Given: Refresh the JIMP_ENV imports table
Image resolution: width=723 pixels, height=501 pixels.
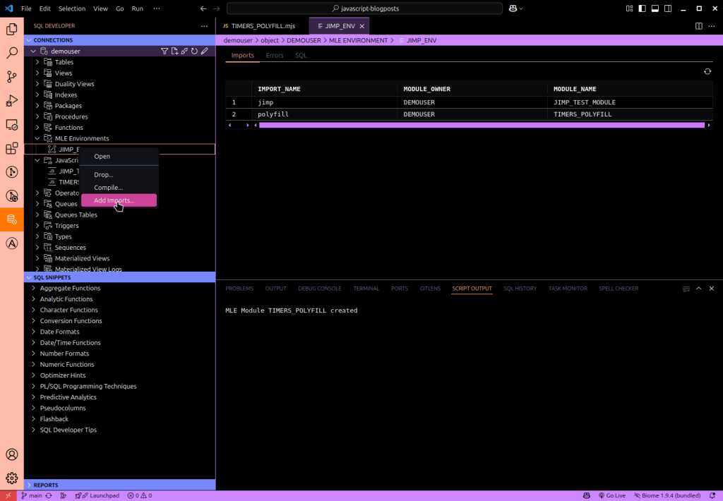Looking at the screenshot, I should click(707, 71).
